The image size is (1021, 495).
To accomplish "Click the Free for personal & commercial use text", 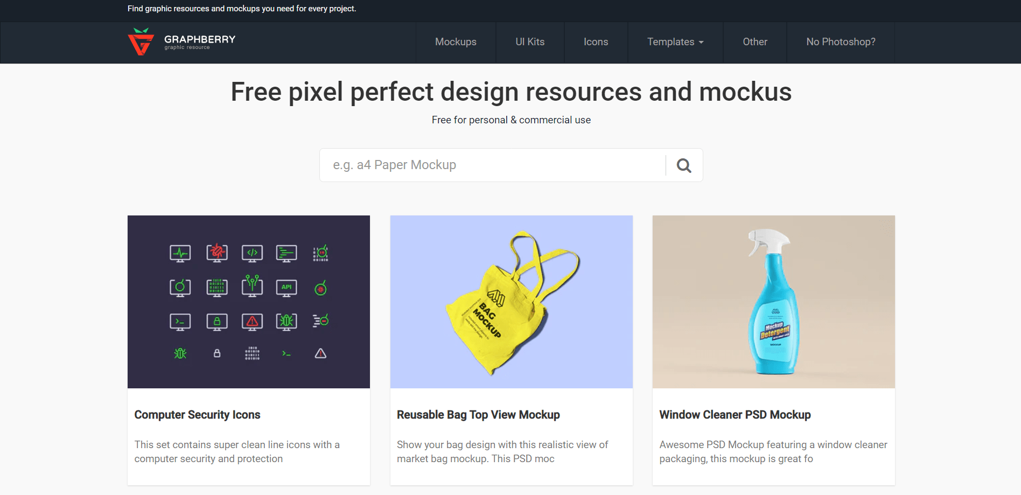I will point(510,120).
